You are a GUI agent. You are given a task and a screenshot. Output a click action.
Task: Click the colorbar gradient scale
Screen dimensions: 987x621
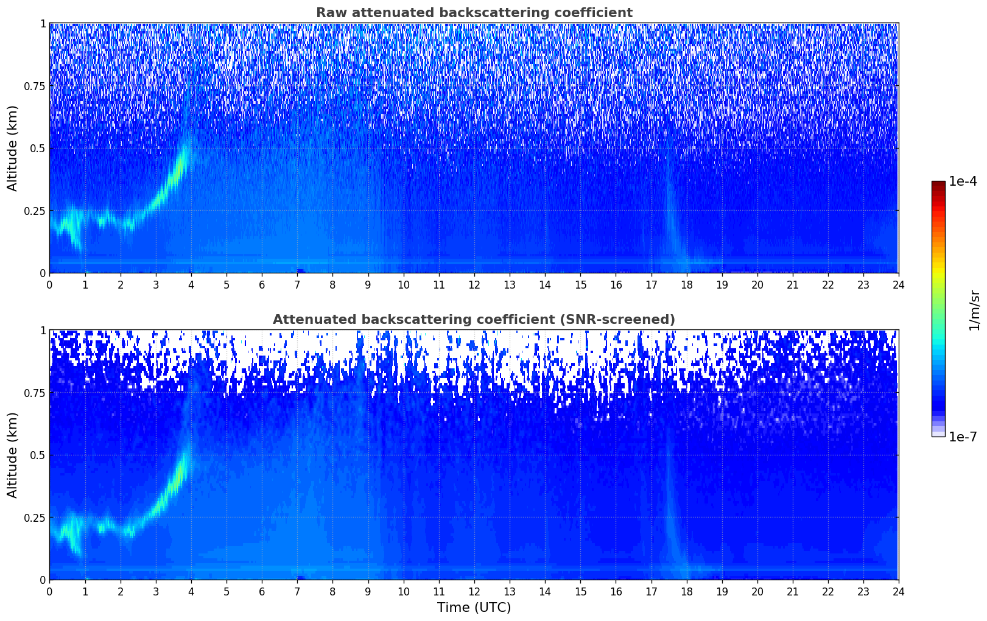pyautogui.click(x=938, y=309)
